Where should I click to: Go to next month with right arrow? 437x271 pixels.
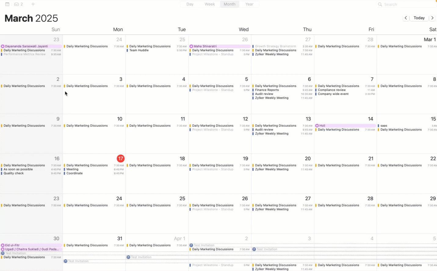[432, 18]
